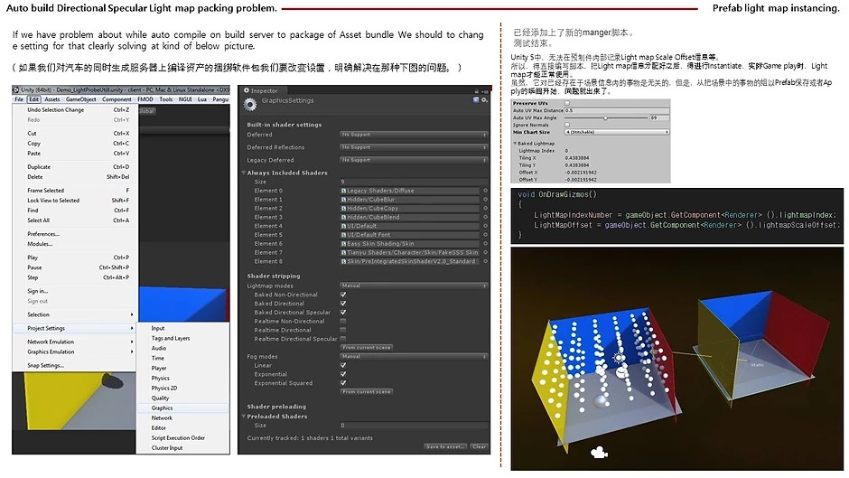This screenshot has height=478, width=849.
Task: Click shader icon in Element 6 field
Action: pos(344,244)
